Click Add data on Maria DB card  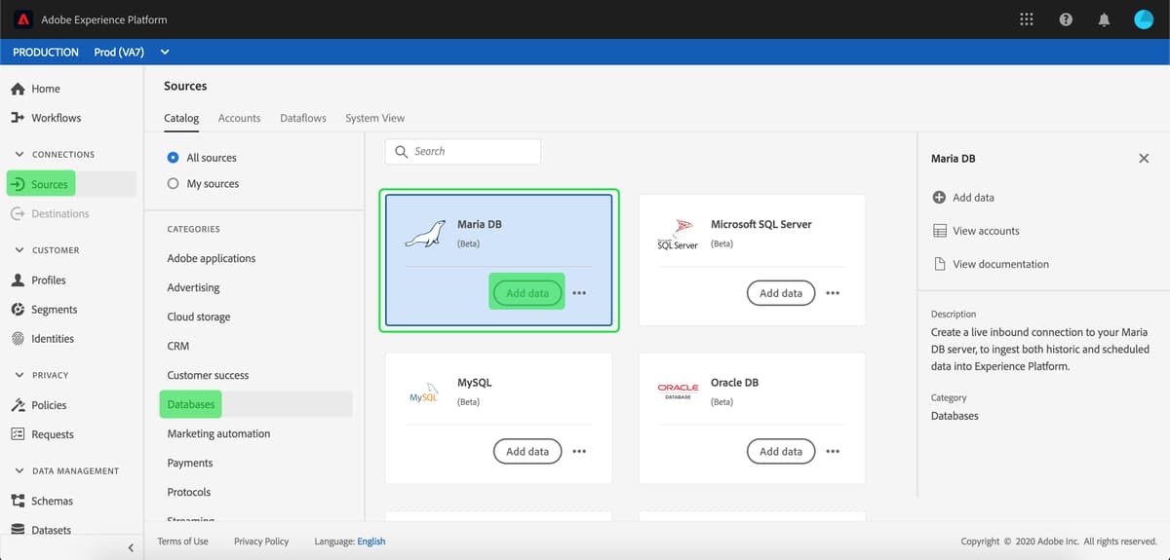[x=527, y=293]
